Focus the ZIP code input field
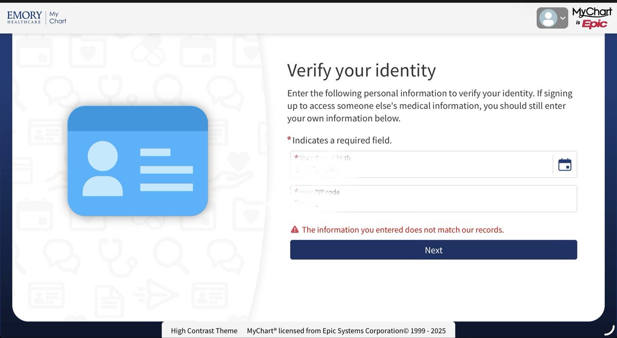Viewport: 617px width, 338px height. [x=433, y=199]
